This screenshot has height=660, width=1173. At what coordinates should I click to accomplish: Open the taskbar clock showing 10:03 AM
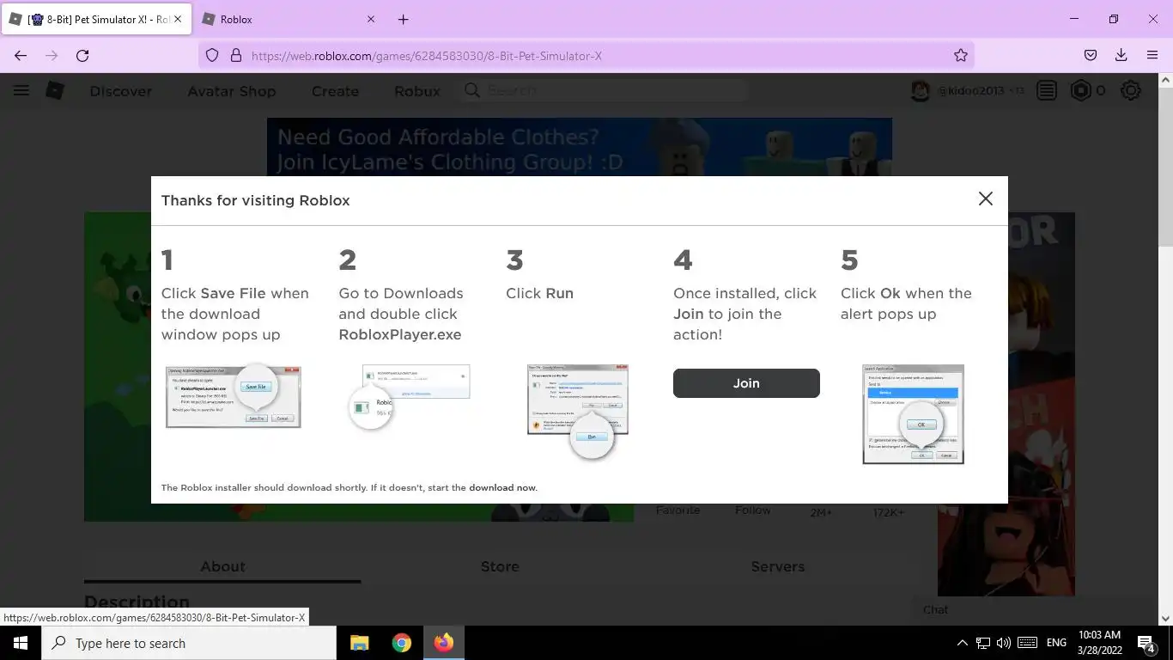coord(1098,643)
